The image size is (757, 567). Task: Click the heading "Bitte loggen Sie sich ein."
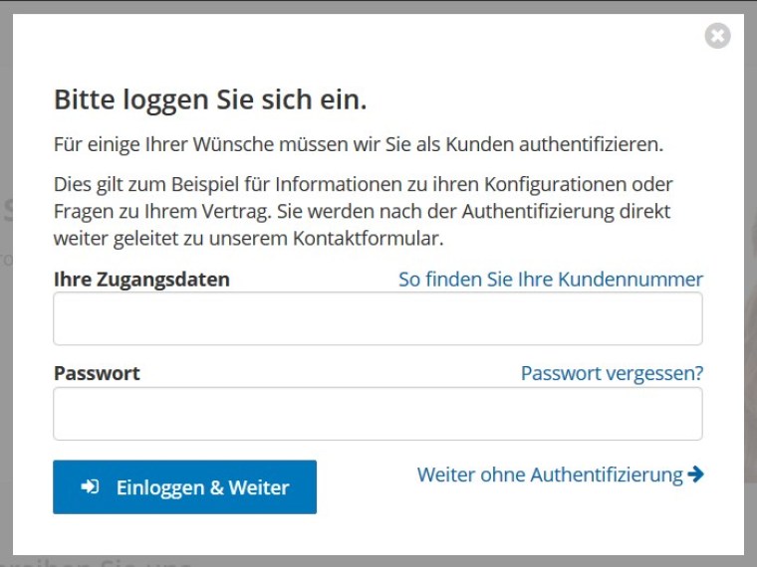coord(210,99)
